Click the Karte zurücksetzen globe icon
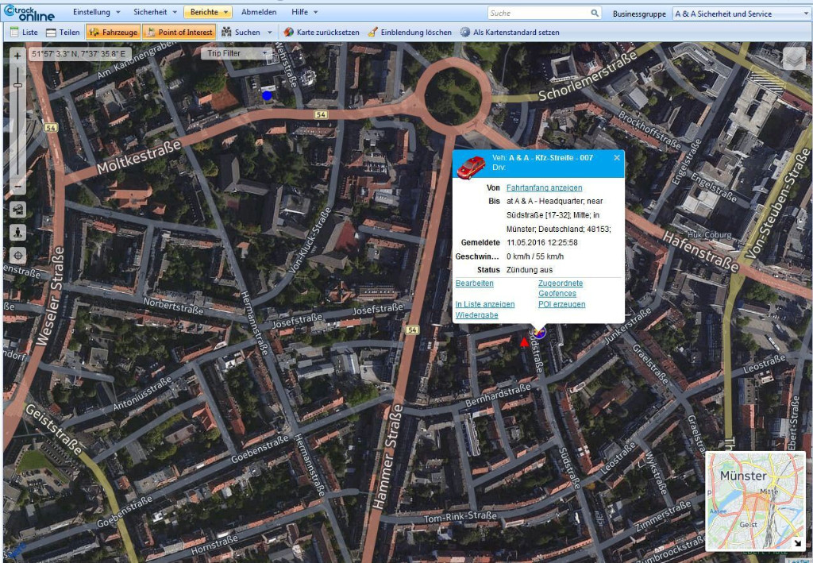 pyautogui.click(x=289, y=32)
